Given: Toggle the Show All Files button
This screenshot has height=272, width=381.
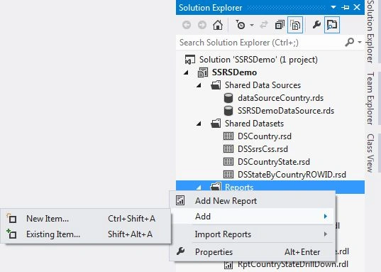Looking at the screenshot, I should click(x=295, y=25).
